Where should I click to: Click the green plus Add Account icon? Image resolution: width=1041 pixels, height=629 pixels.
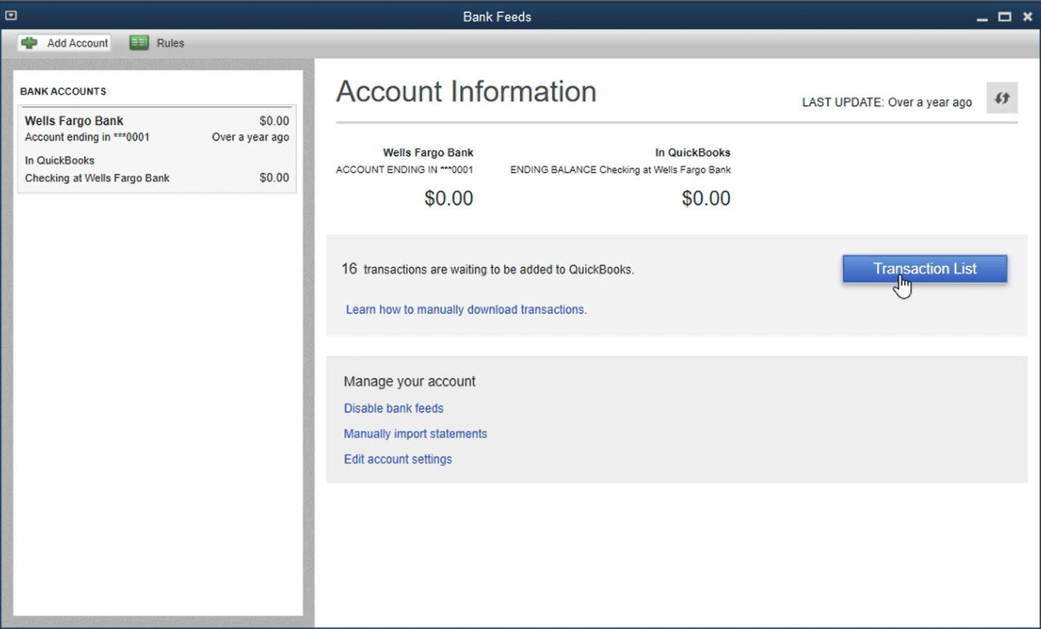click(x=29, y=43)
